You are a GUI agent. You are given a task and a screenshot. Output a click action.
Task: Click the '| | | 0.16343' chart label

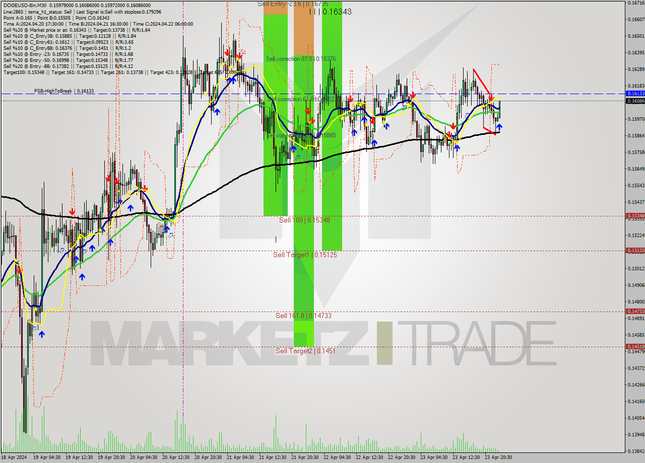coord(330,12)
